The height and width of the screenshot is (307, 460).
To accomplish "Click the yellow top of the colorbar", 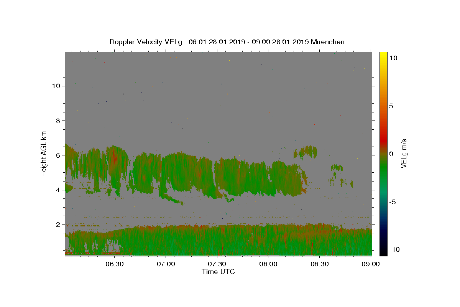I will click(383, 55).
